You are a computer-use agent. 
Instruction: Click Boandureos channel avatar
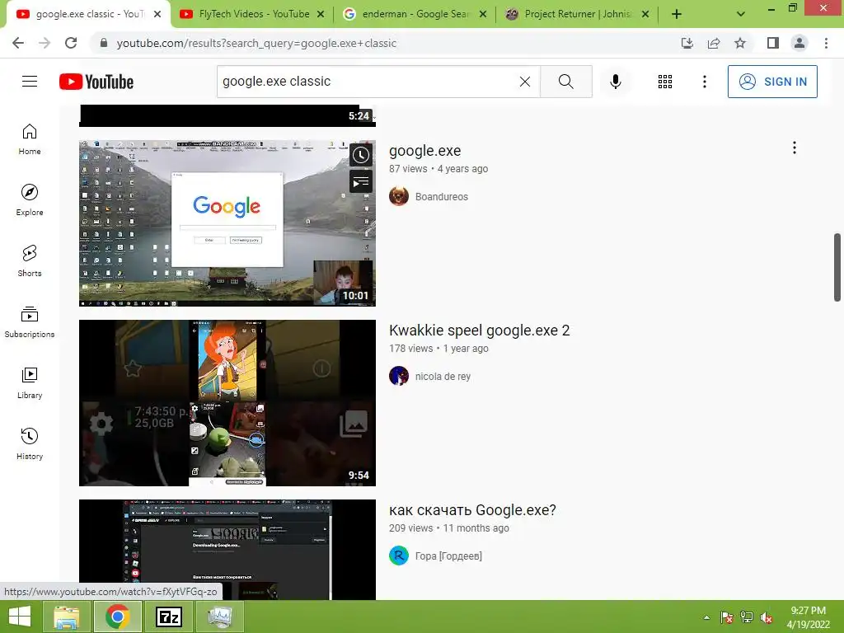coord(399,196)
